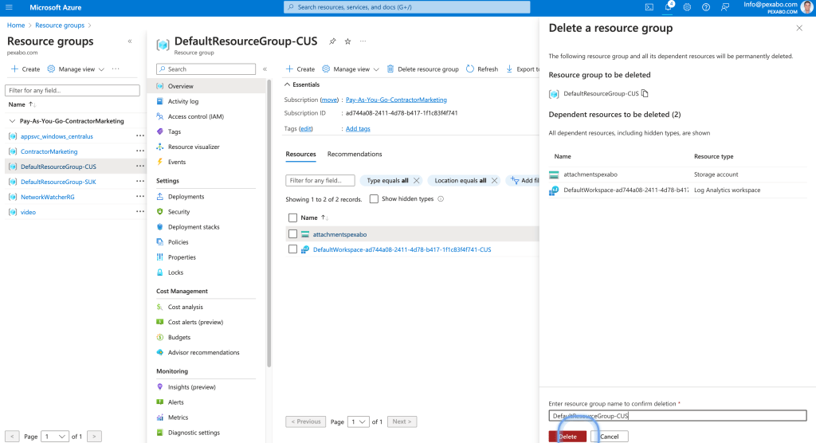Open Access control (IAM) menu item

196,116
